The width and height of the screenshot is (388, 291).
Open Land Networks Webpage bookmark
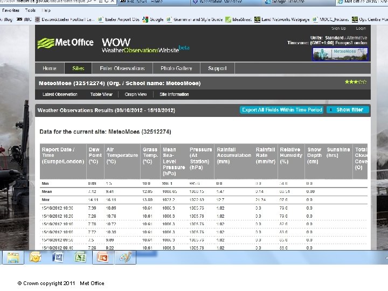(x=282, y=19)
